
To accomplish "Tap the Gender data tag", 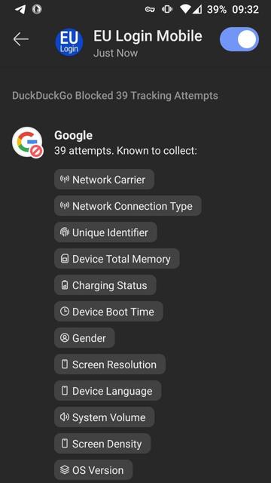I will [x=84, y=338].
